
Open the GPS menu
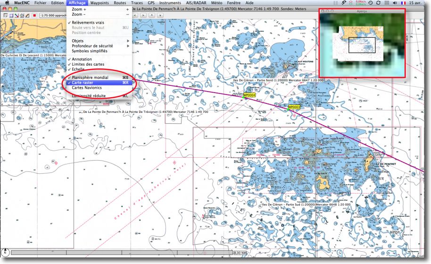tap(151, 3)
